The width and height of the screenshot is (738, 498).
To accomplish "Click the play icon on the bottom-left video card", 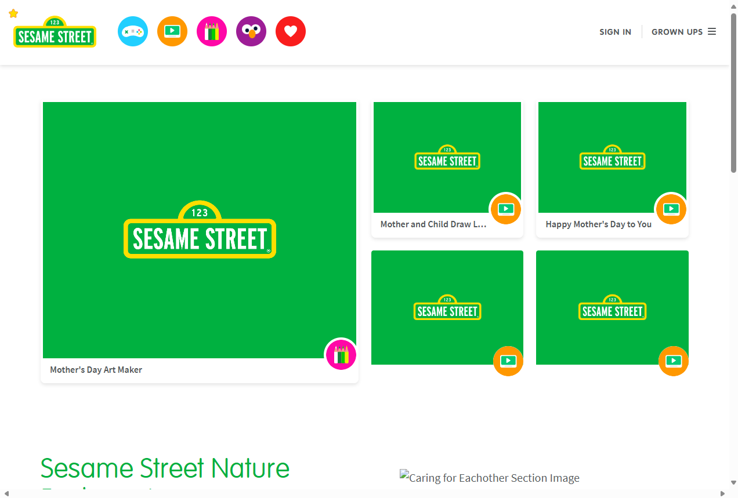I will 508,361.
